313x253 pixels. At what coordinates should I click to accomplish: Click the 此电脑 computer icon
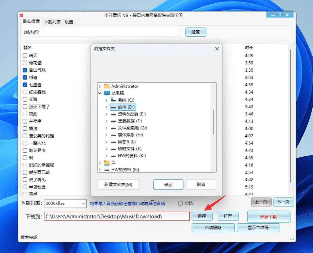pos(107,93)
